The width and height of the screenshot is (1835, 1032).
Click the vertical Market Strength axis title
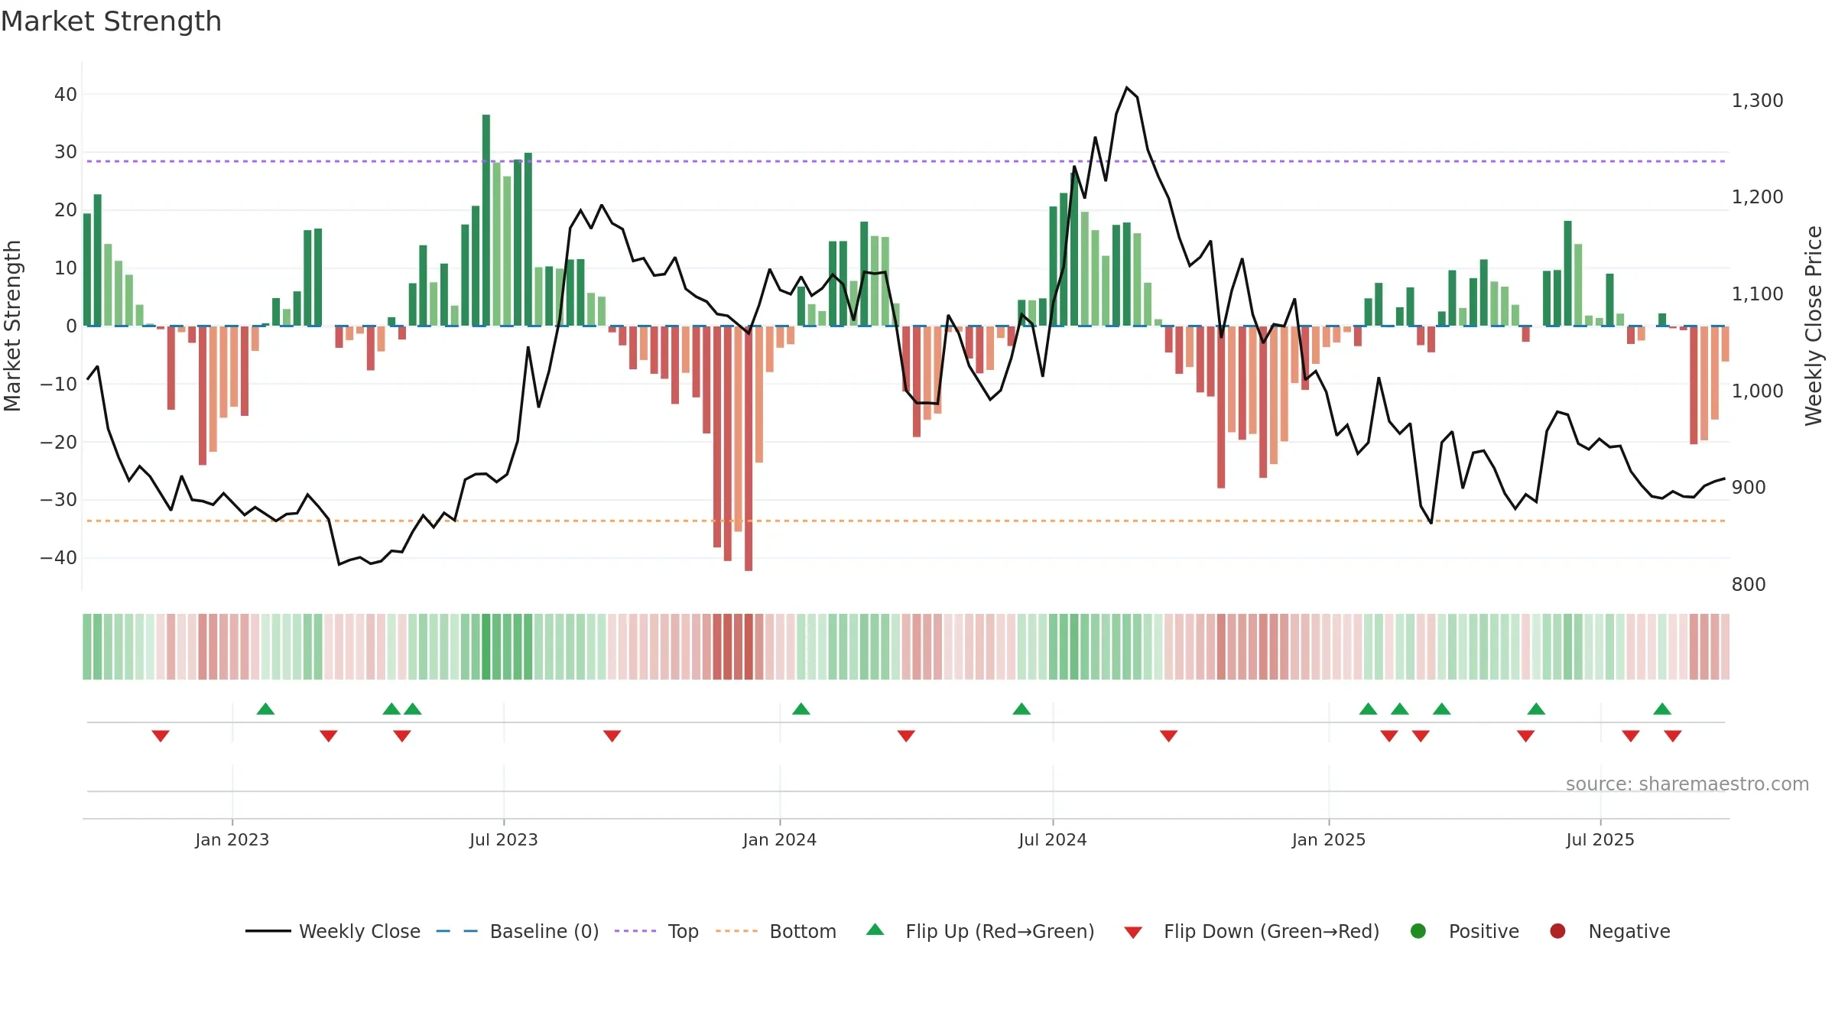point(12,326)
